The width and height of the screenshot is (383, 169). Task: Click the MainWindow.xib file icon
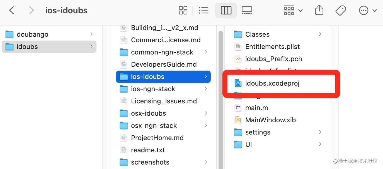pyautogui.click(x=238, y=120)
